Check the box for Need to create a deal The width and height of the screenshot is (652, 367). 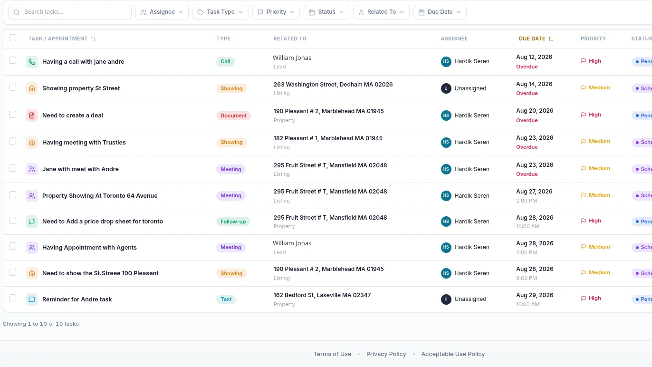coord(13,115)
